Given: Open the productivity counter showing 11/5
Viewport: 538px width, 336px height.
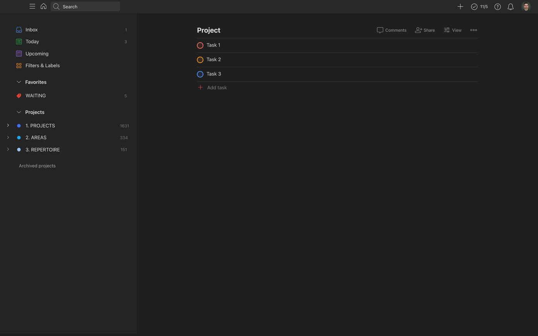Looking at the screenshot, I should click(x=479, y=7).
